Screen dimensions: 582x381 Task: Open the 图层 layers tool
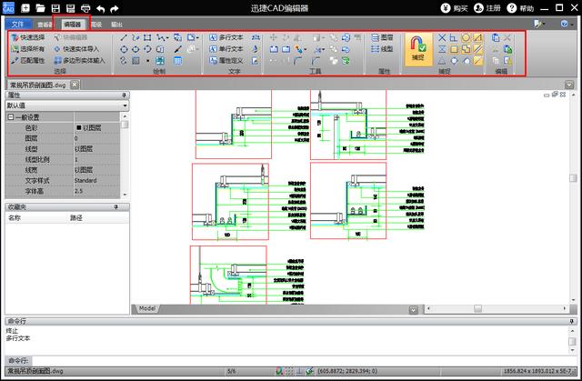(382, 37)
